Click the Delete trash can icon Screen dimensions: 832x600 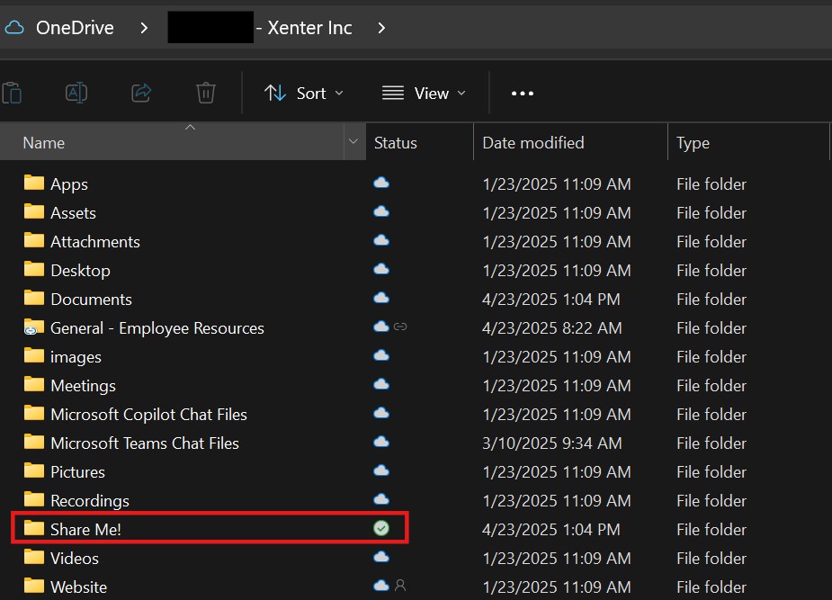206,93
